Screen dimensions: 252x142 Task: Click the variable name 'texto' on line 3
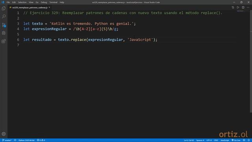[37, 24]
